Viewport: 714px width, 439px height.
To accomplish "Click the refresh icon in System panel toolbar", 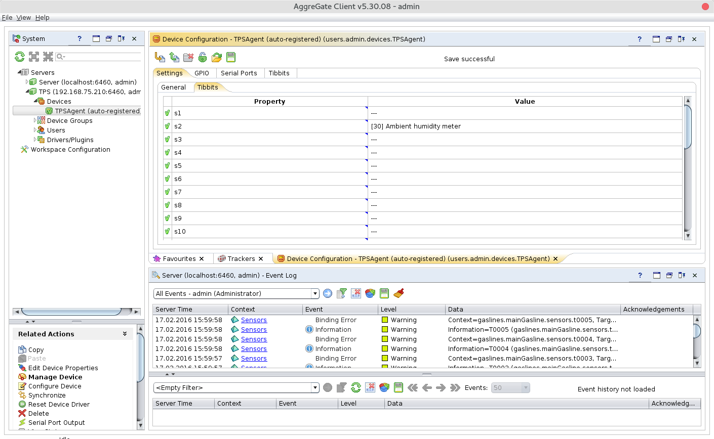I will (20, 57).
